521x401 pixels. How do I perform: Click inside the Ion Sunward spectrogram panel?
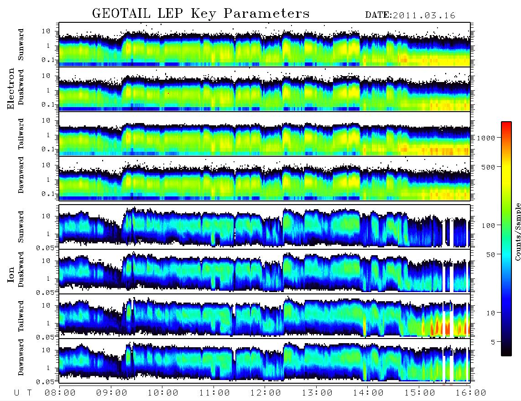265,226
